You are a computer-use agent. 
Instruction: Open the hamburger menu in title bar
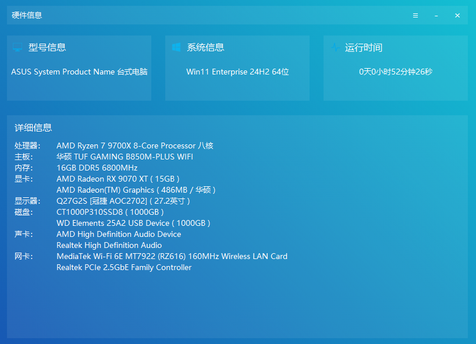415,16
